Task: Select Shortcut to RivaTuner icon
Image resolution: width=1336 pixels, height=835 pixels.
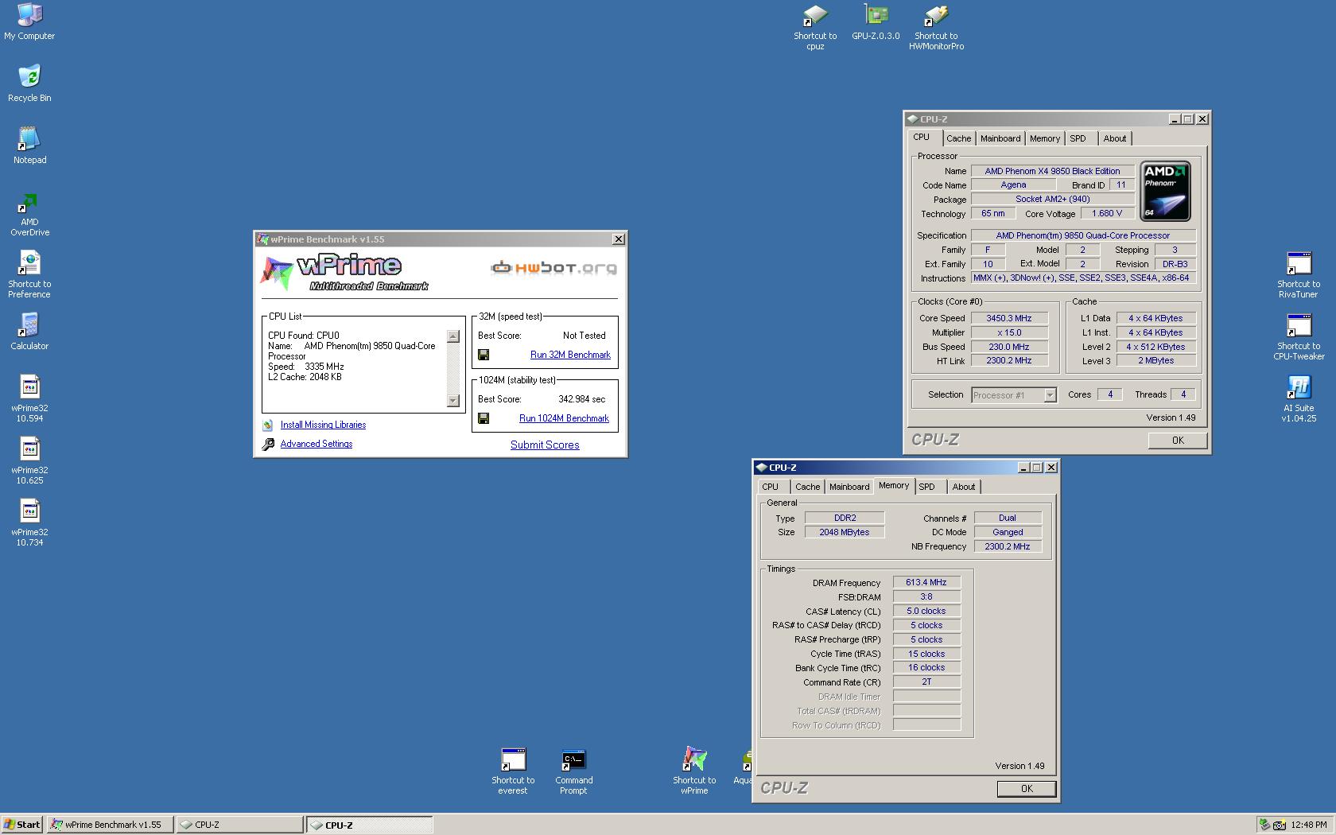Action: (x=1299, y=275)
